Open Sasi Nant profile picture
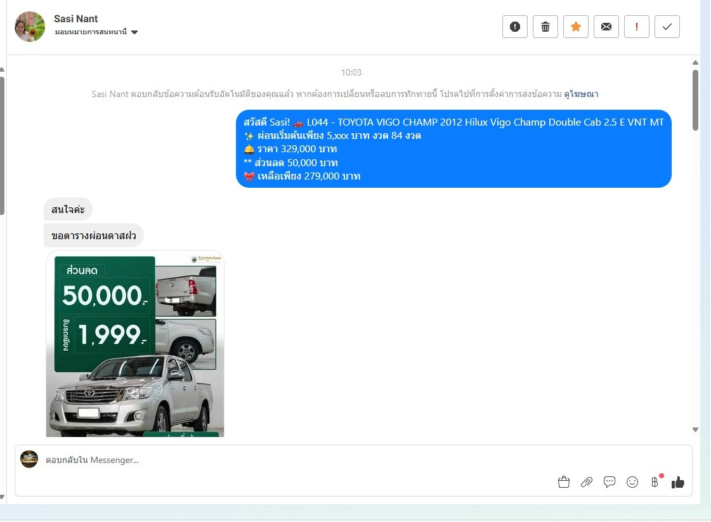The width and height of the screenshot is (711, 522). click(30, 27)
